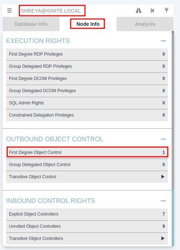Click the SHREYA@IGNITE.LOCAL search field

tap(52, 11)
